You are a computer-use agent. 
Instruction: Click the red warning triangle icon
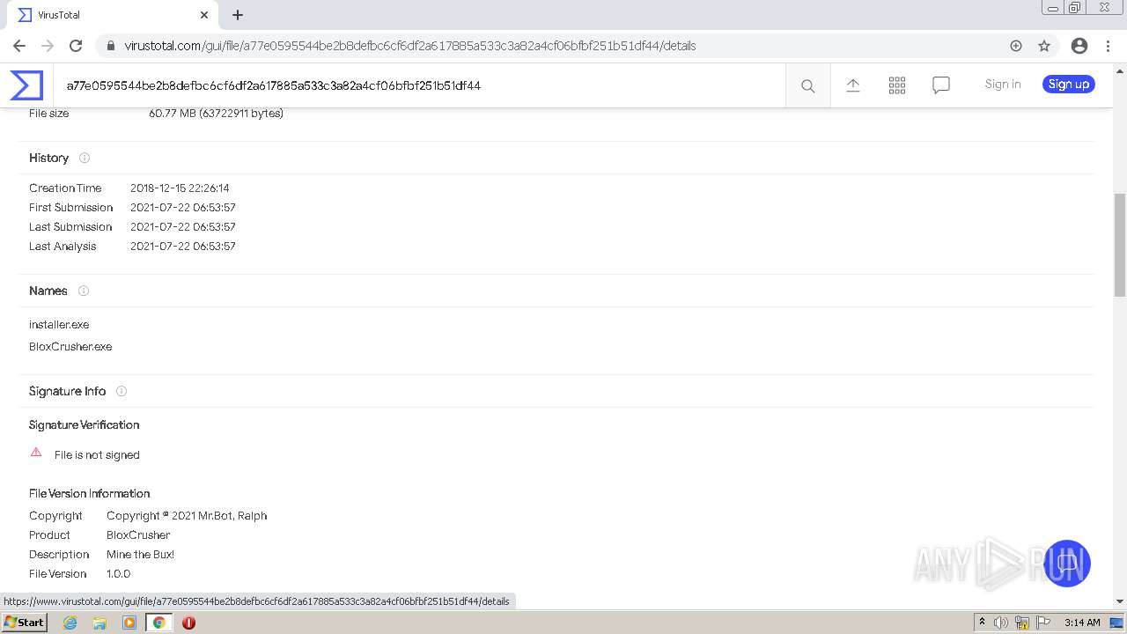tap(36, 453)
